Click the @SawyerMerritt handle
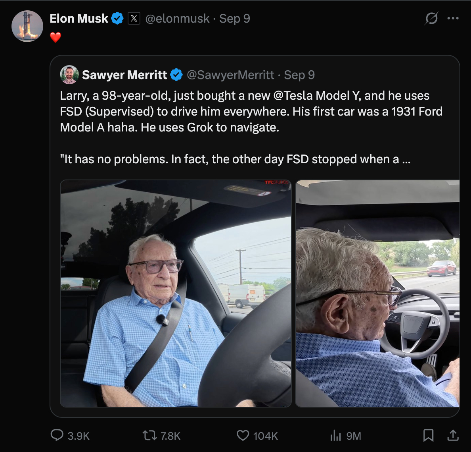Screen dimensions: 471x452 coord(230,75)
